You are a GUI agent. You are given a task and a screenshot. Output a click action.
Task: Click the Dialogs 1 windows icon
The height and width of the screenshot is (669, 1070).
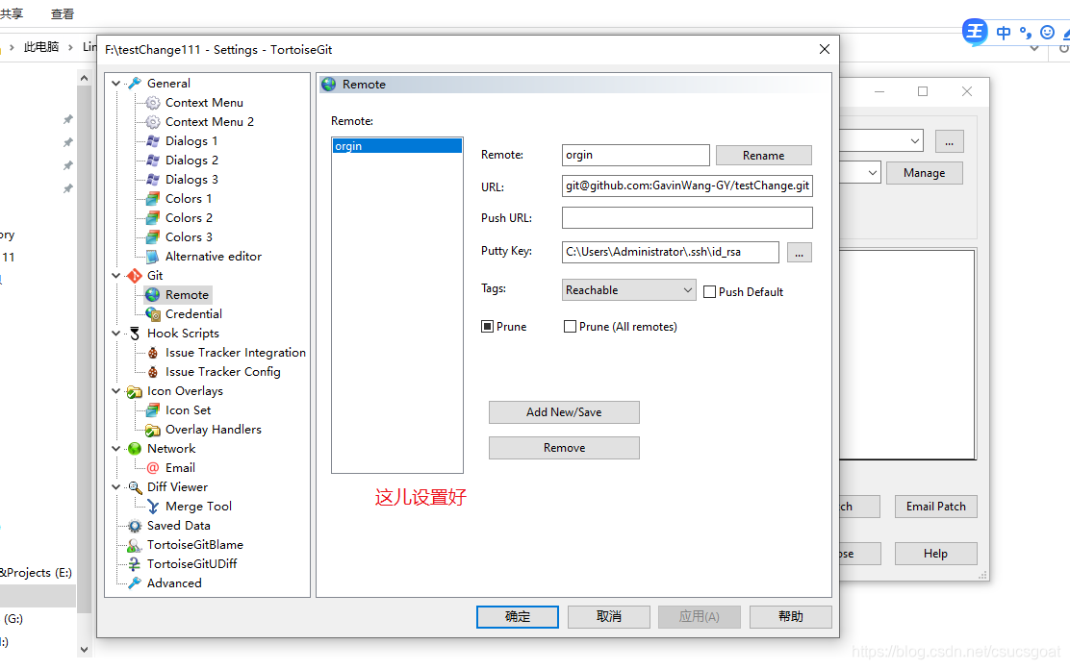point(153,141)
